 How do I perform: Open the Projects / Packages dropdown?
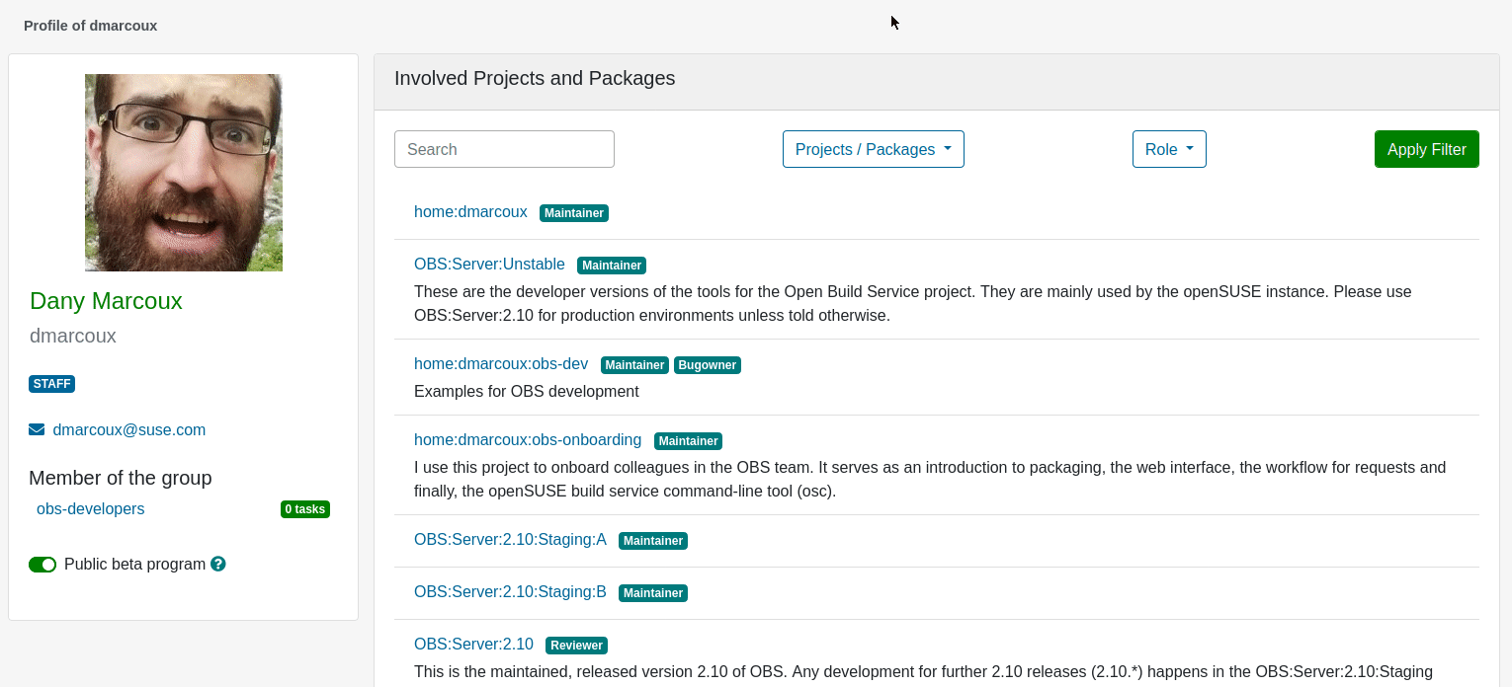click(x=873, y=149)
